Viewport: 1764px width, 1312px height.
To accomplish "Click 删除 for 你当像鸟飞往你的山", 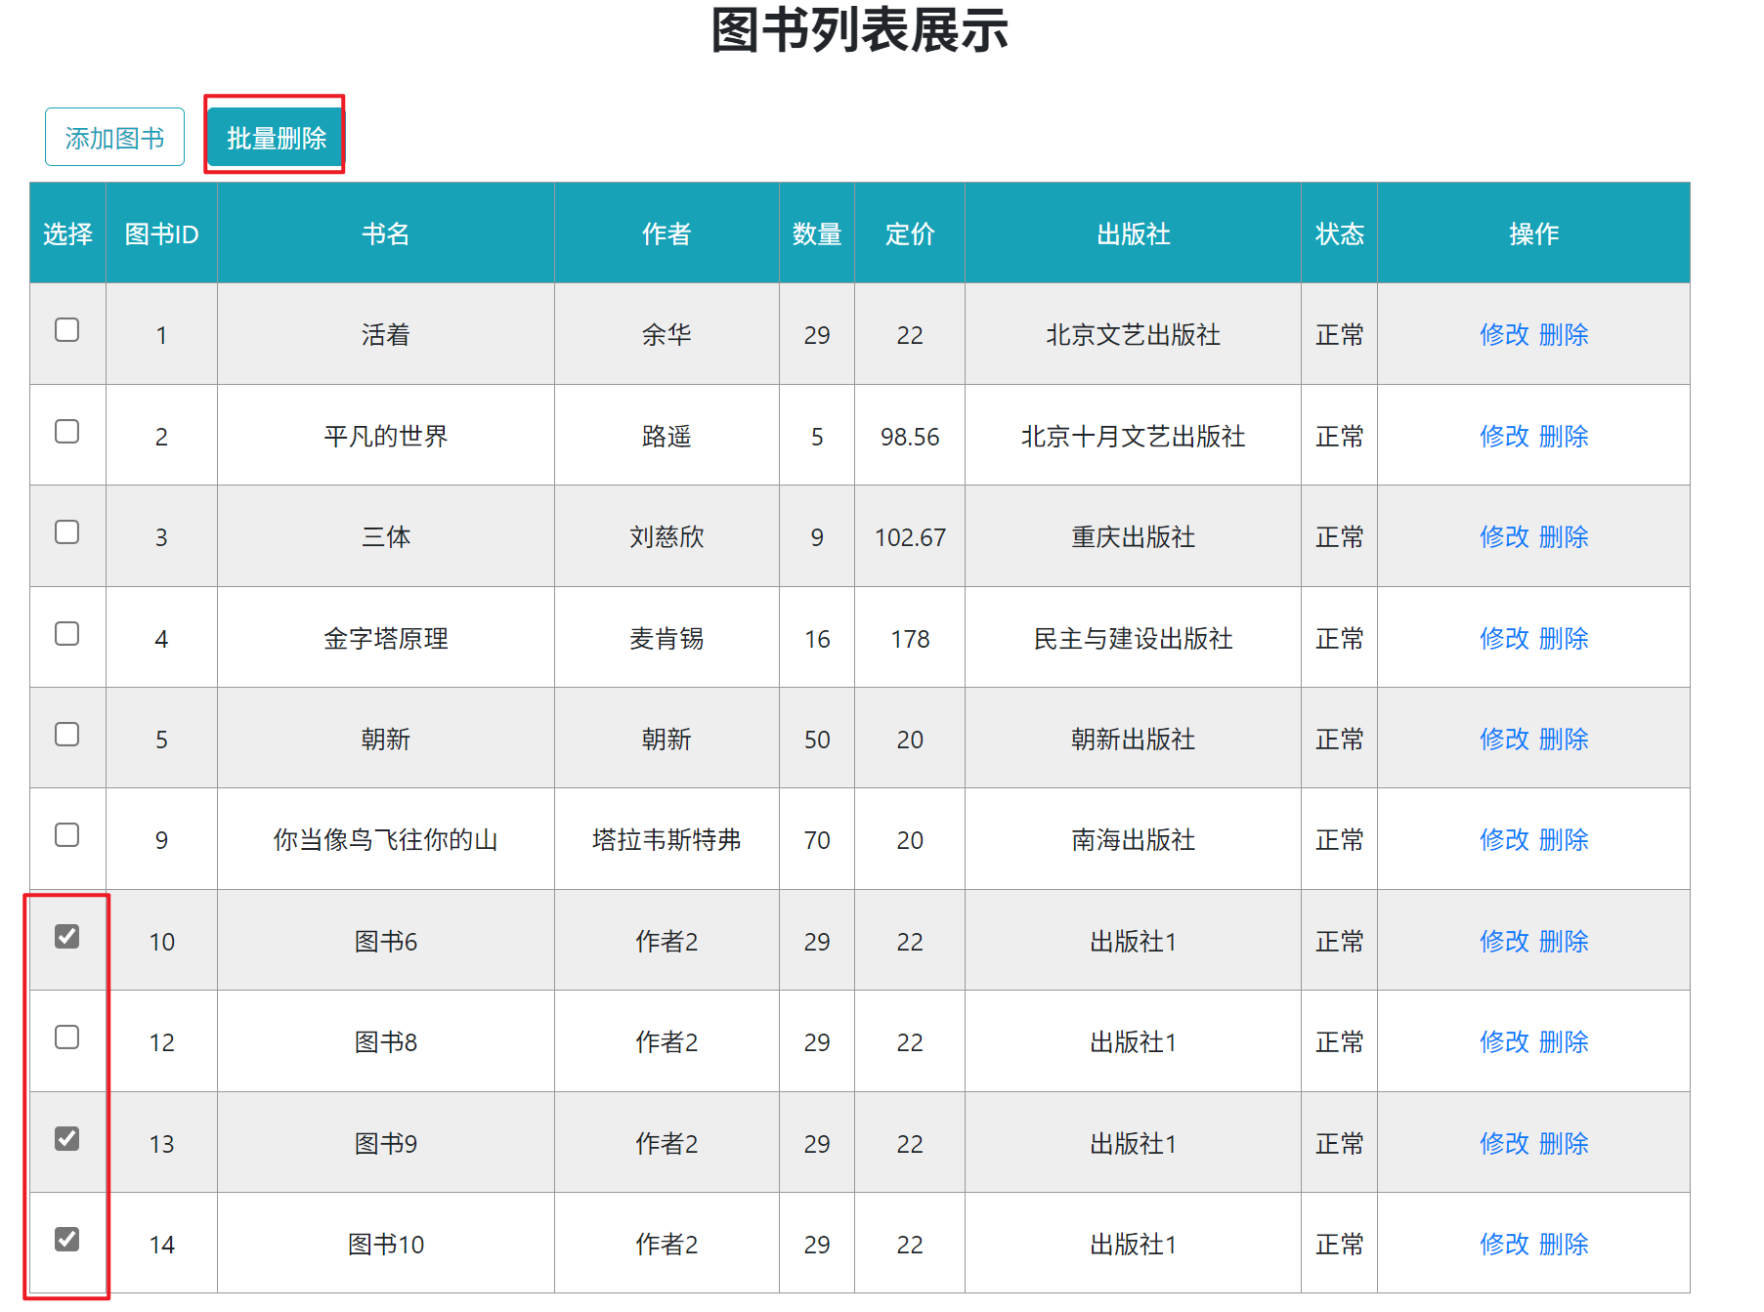I will click(x=1564, y=839).
